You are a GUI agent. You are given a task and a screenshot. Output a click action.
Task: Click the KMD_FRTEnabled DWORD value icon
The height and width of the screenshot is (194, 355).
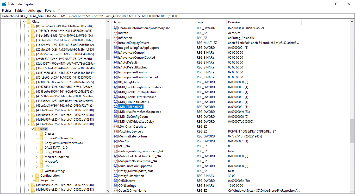click(116, 107)
